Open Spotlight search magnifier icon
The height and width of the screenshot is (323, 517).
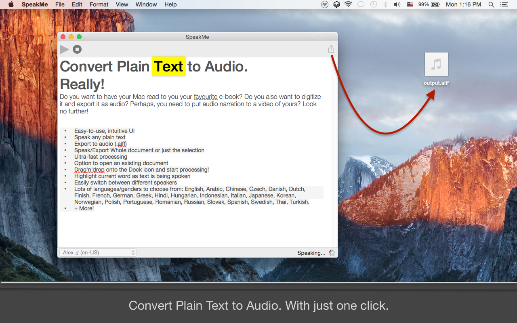click(x=491, y=4)
